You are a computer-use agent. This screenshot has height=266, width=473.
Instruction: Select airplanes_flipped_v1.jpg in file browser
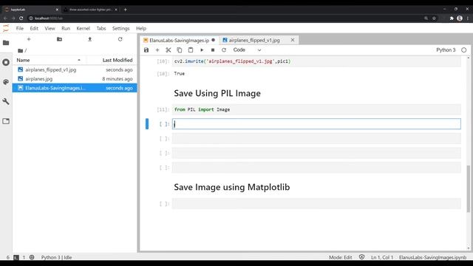[75, 69]
